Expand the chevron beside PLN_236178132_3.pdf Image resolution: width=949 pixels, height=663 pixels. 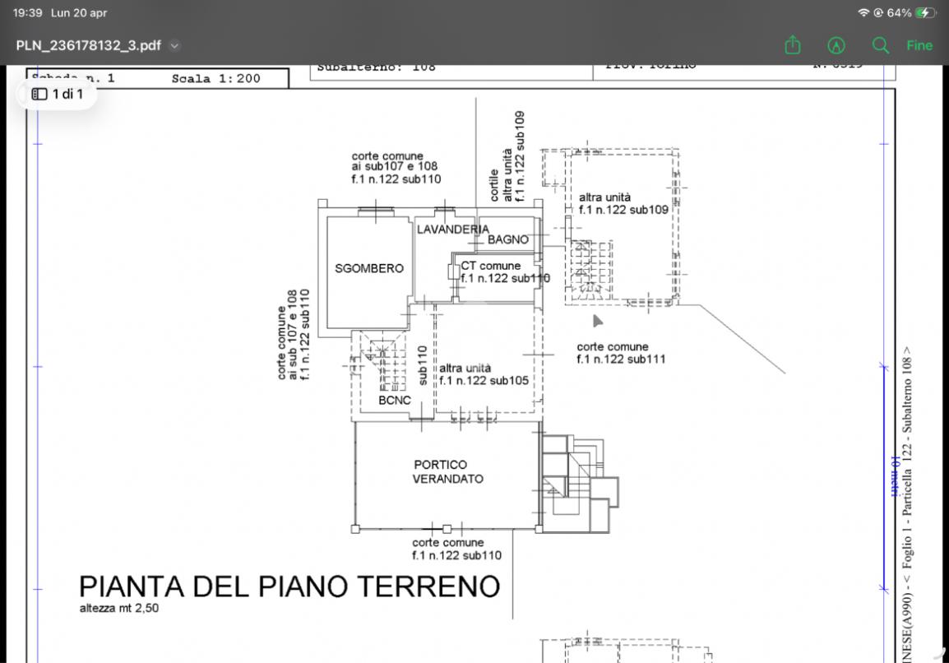pos(174,46)
